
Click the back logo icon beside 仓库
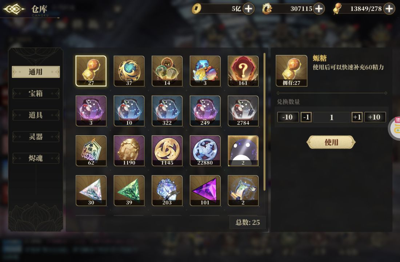(x=14, y=9)
